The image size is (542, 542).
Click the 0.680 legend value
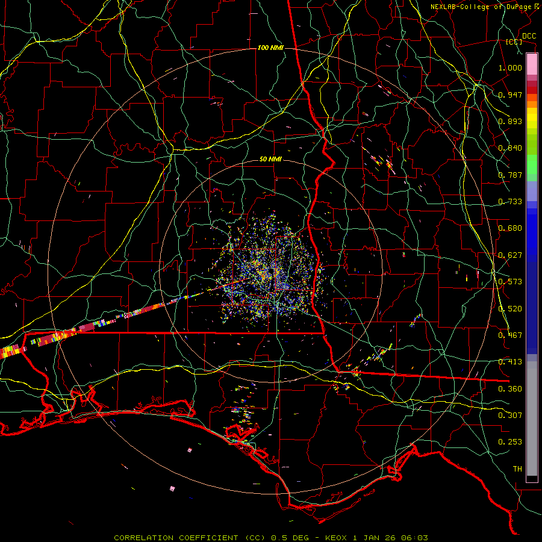[510, 228]
